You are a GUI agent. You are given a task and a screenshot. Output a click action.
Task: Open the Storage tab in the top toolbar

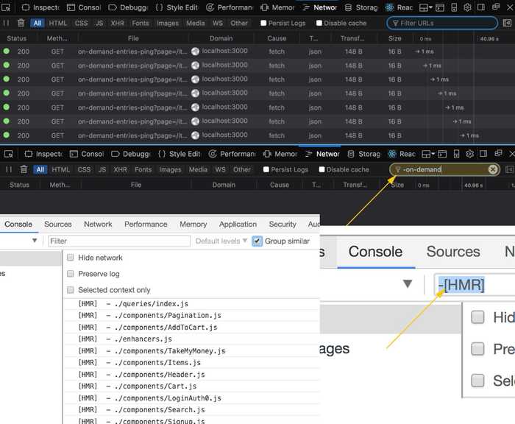coord(361,7)
